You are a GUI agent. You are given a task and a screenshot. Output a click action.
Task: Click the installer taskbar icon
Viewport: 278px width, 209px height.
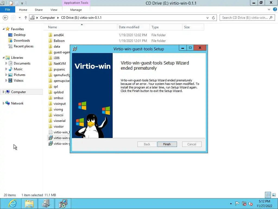click(63, 204)
